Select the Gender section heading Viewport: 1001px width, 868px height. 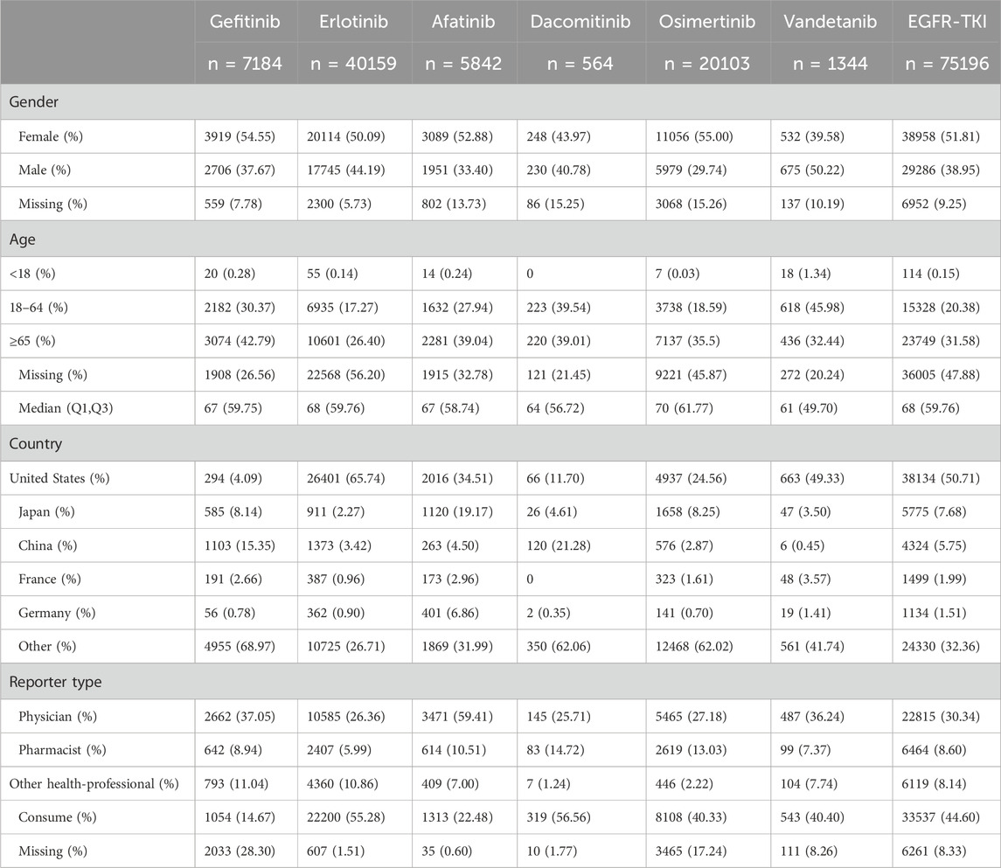[x=34, y=102]
